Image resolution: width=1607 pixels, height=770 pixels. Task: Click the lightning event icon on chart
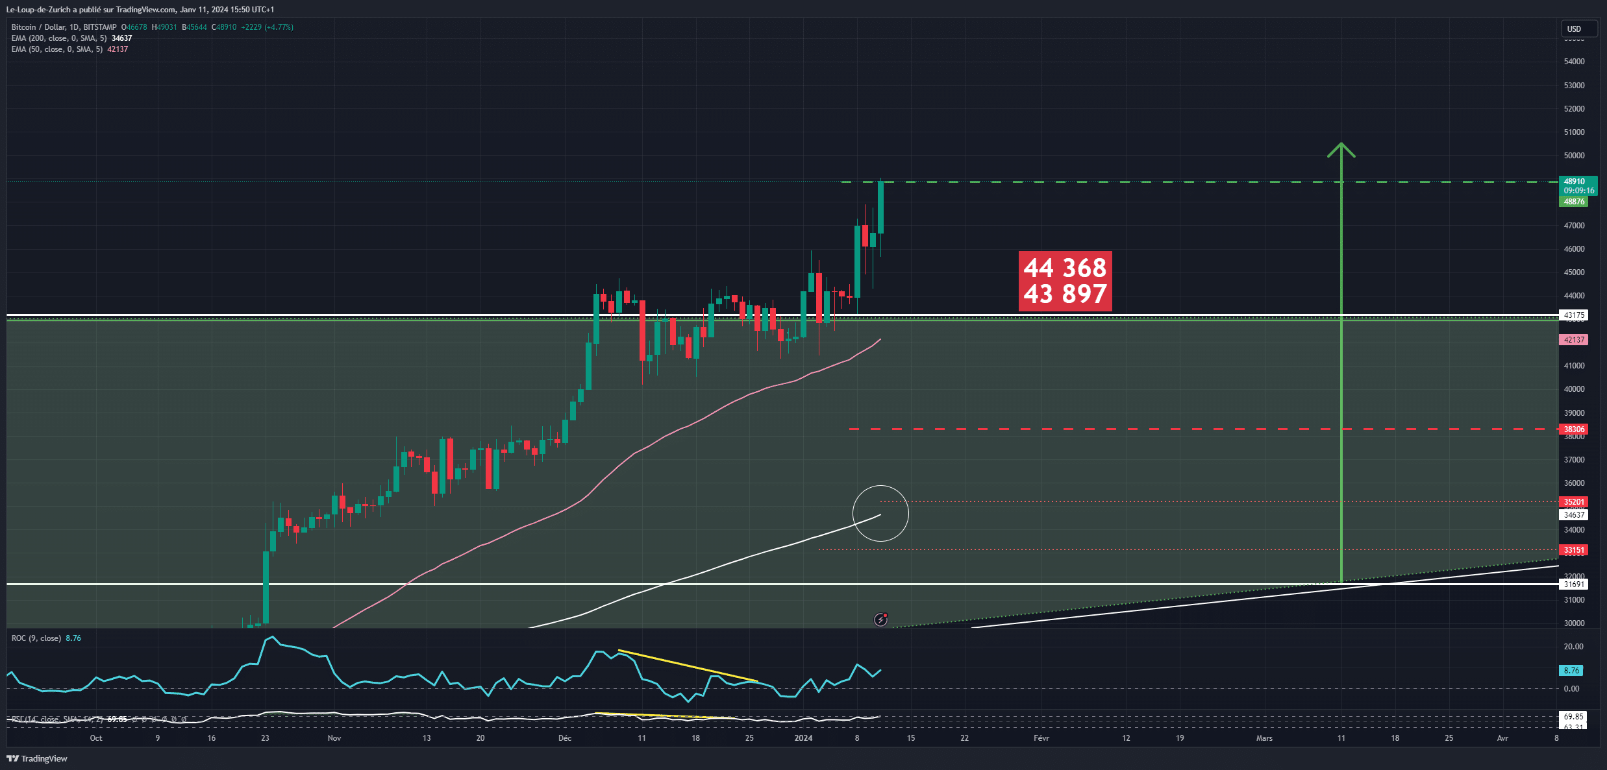[x=880, y=620]
